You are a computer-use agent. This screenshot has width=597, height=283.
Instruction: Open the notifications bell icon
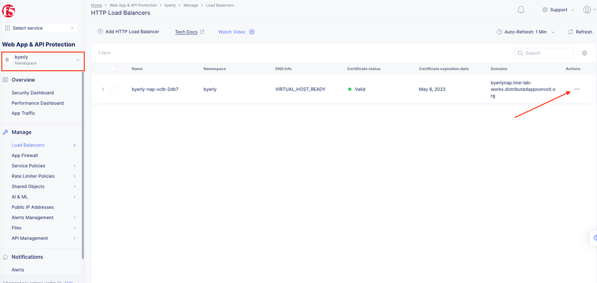(521, 10)
